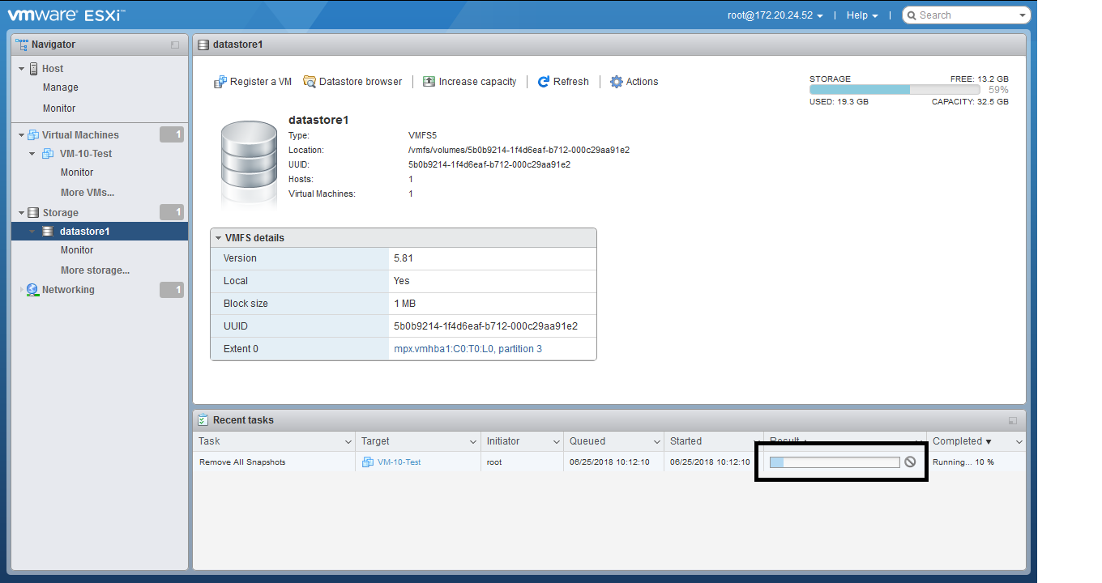Screen dimensions: 1102x583
Task: Expand the Networking tree node
Action: 21,290
